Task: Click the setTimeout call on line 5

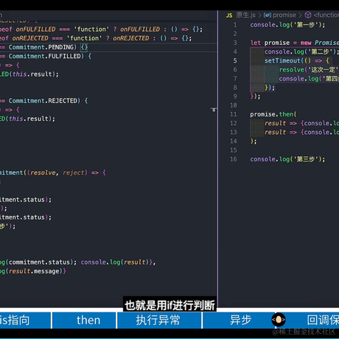Action: point(297,60)
